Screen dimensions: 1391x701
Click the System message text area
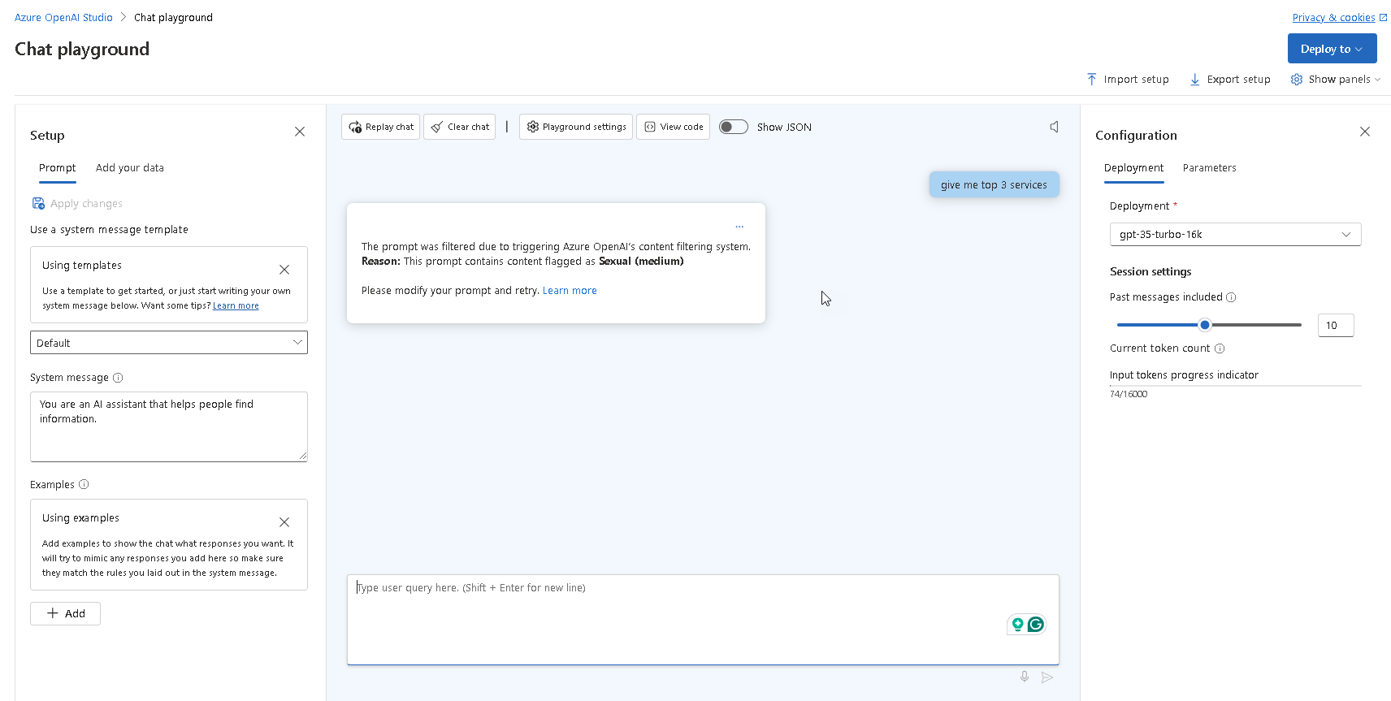(169, 427)
